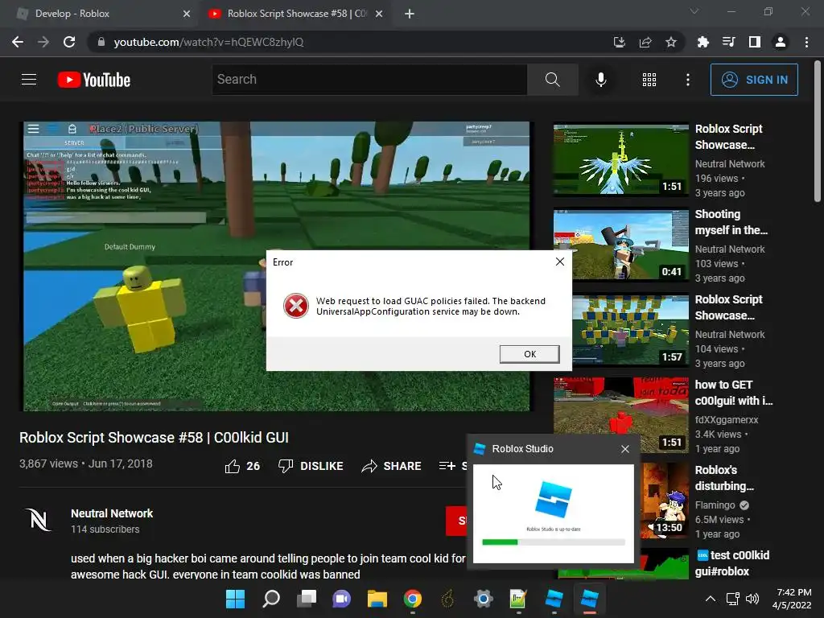Click the browser back arrow
Screen dimensions: 824x618
(x=18, y=42)
